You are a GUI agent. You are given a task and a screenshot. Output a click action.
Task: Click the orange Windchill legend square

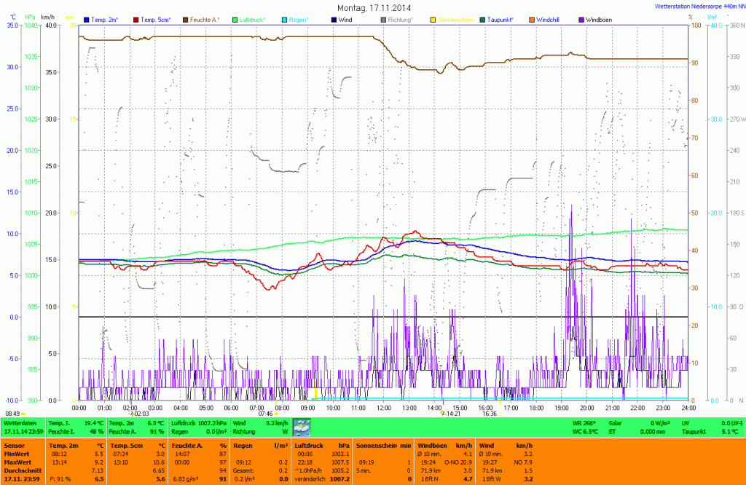[x=532, y=19]
